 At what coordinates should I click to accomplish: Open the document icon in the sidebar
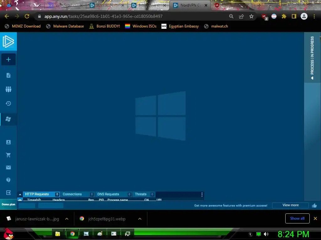tap(8, 75)
